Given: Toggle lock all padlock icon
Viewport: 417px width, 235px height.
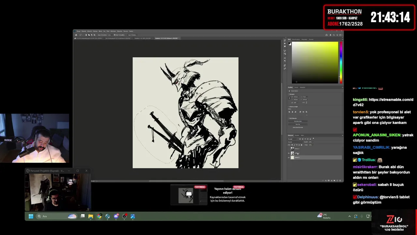Looking at the screenshot, I should tap(301, 145).
